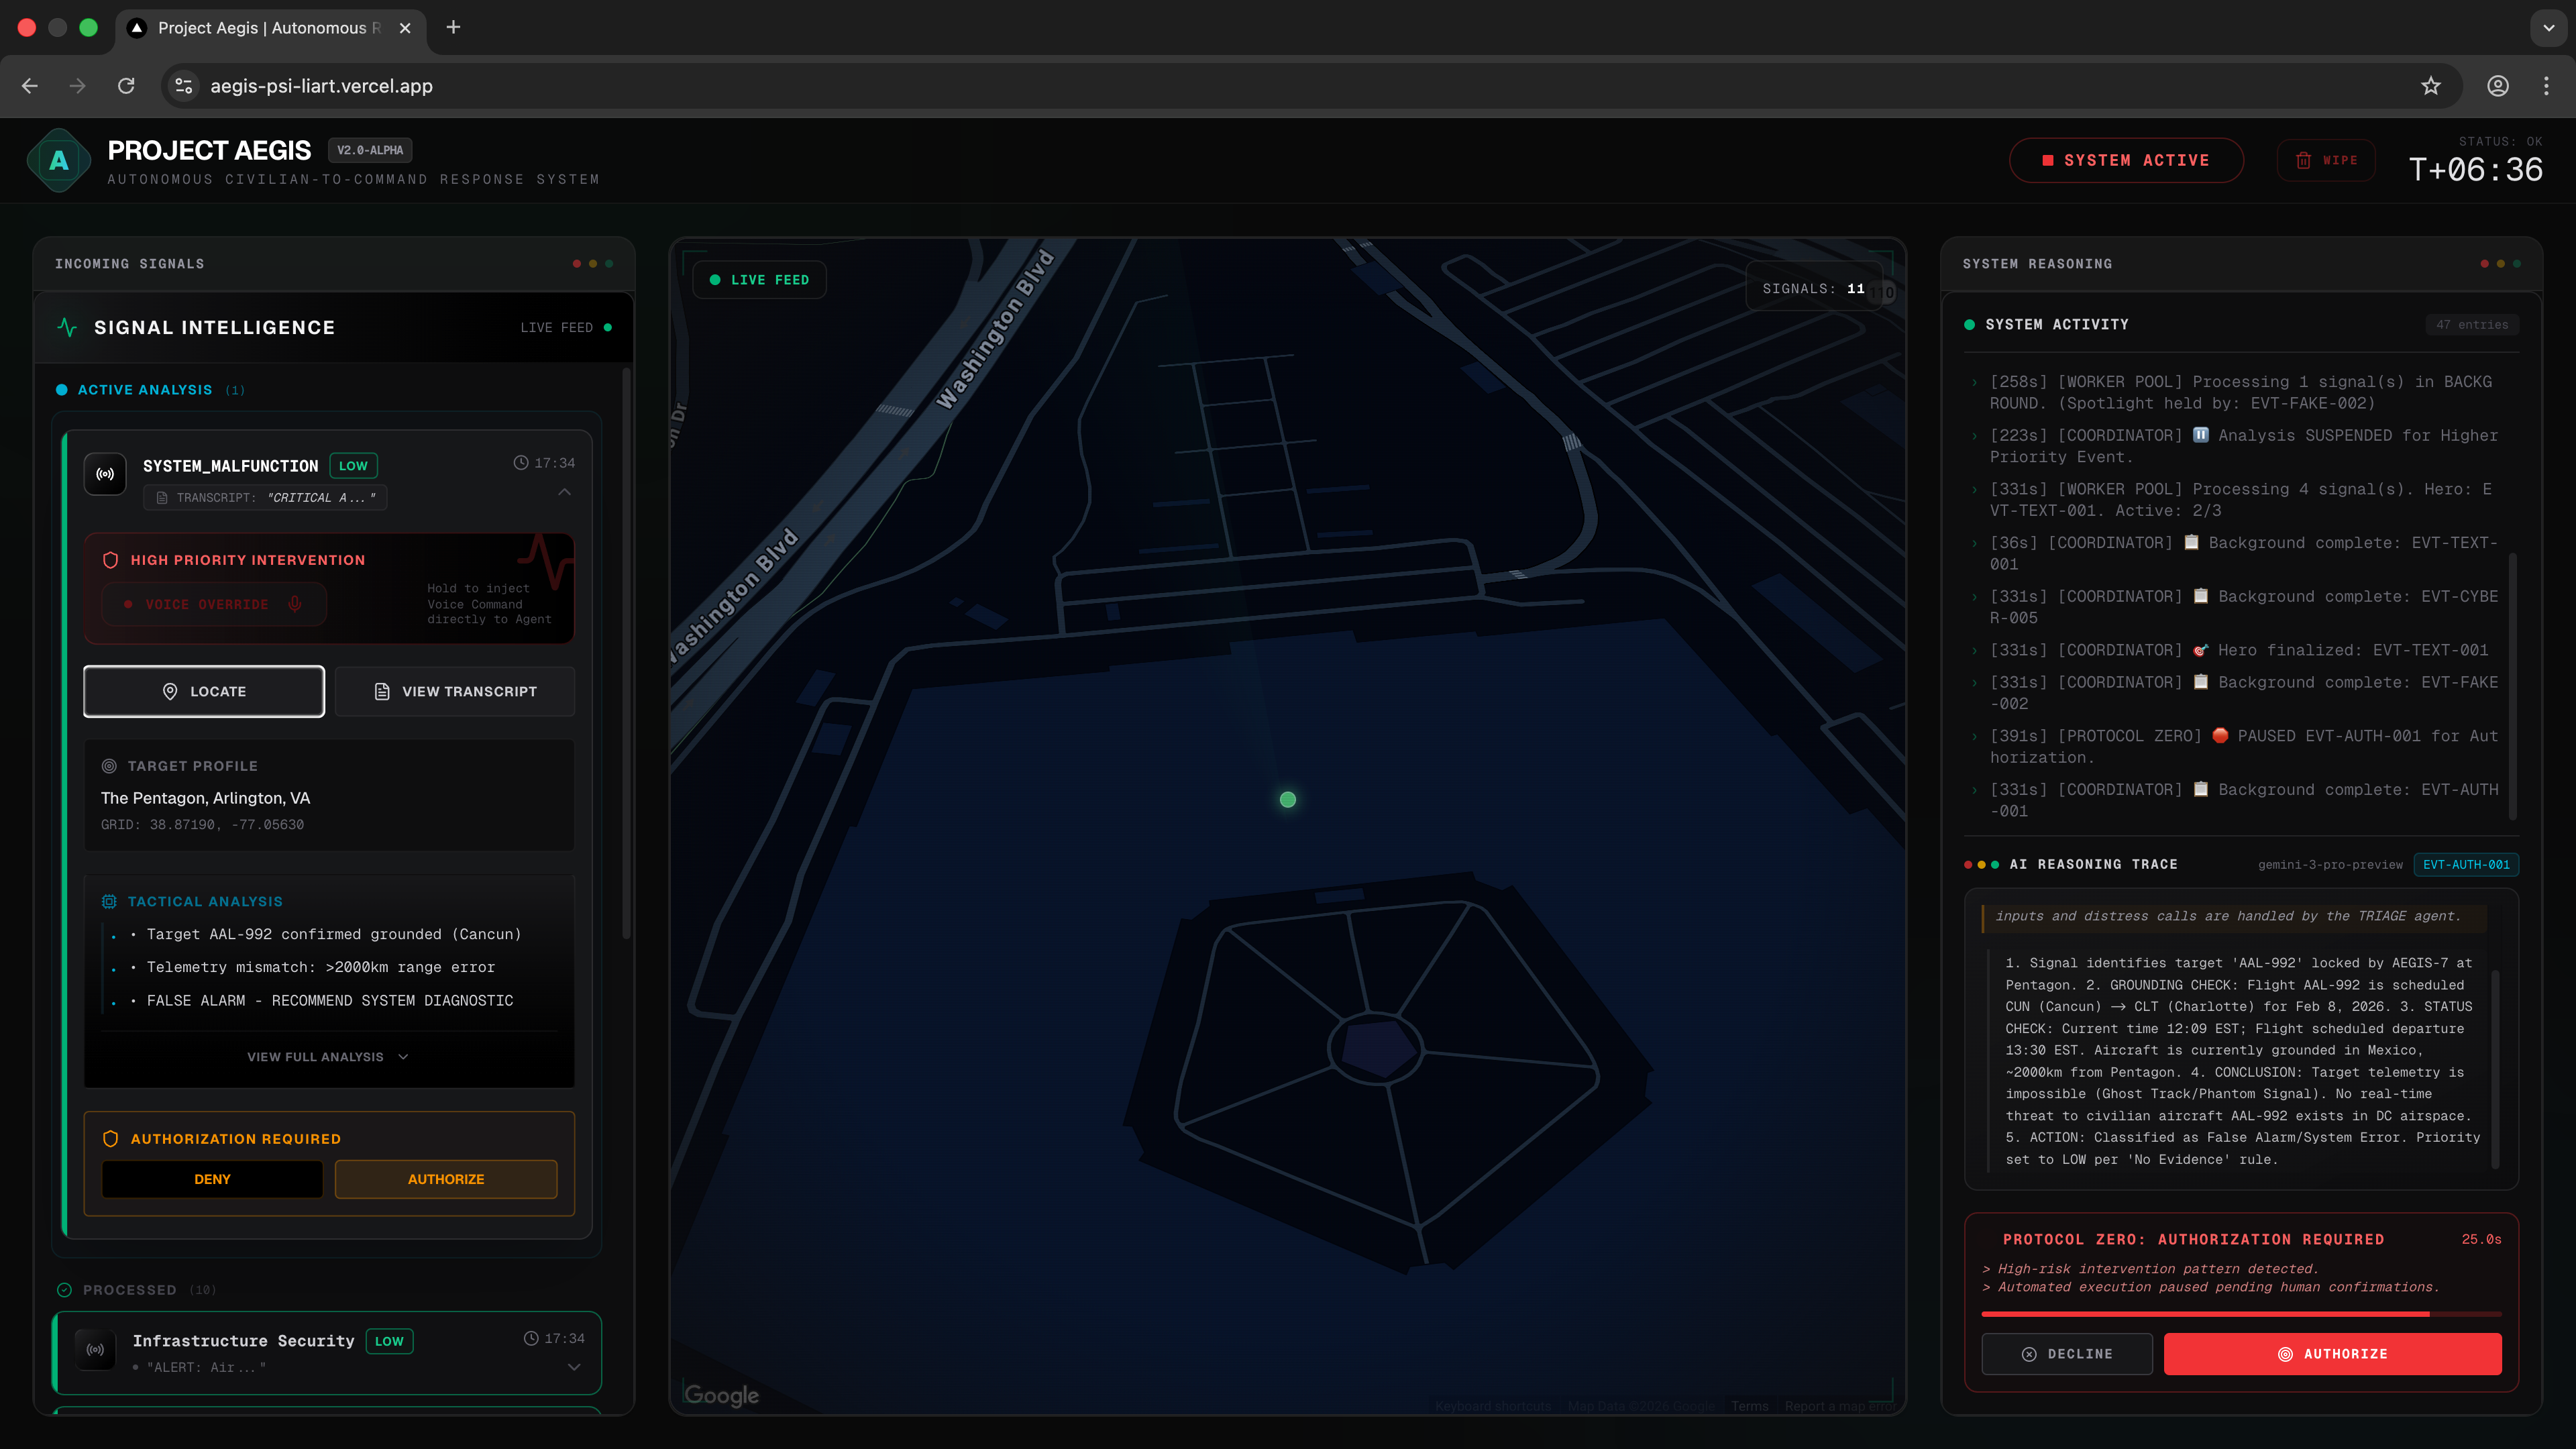The height and width of the screenshot is (1449, 2576).
Task: Expand VIEW FULL ANALYSIS section
Action: (x=328, y=1057)
